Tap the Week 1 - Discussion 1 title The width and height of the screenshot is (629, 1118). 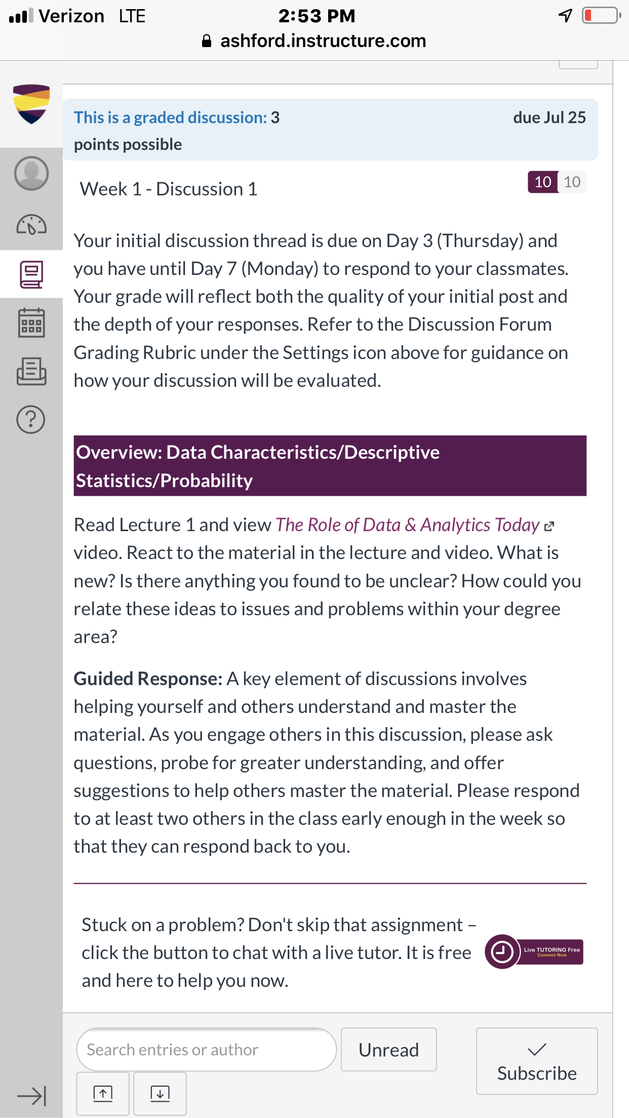click(169, 189)
